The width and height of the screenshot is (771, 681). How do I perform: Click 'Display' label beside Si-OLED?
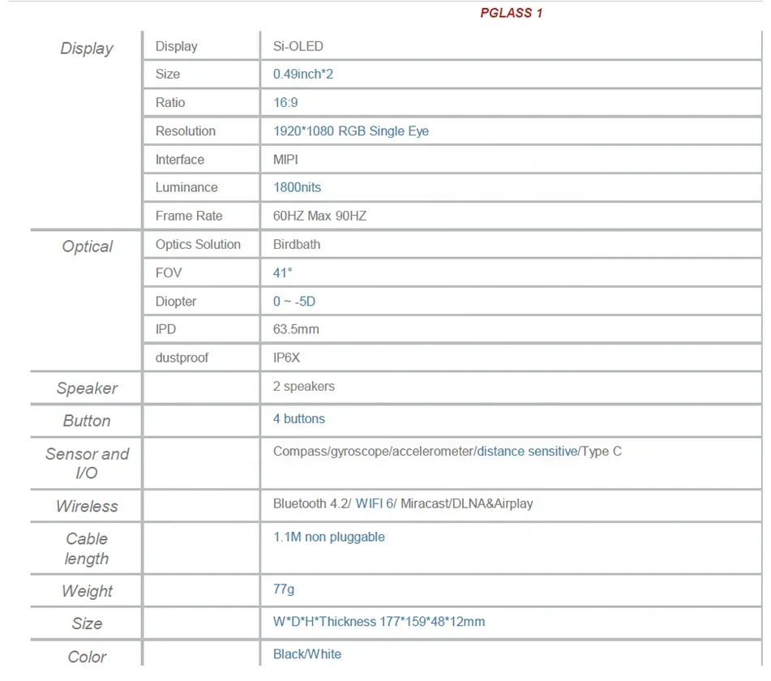pyautogui.click(x=176, y=46)
